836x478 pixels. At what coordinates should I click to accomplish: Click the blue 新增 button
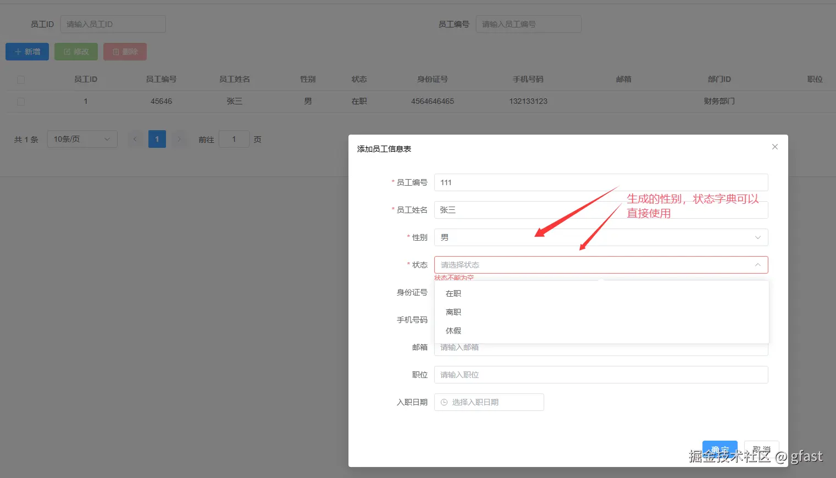tap(27, 52)
